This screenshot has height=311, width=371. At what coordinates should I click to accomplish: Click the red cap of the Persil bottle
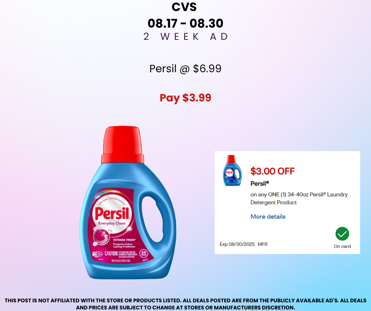coord(123,145)
